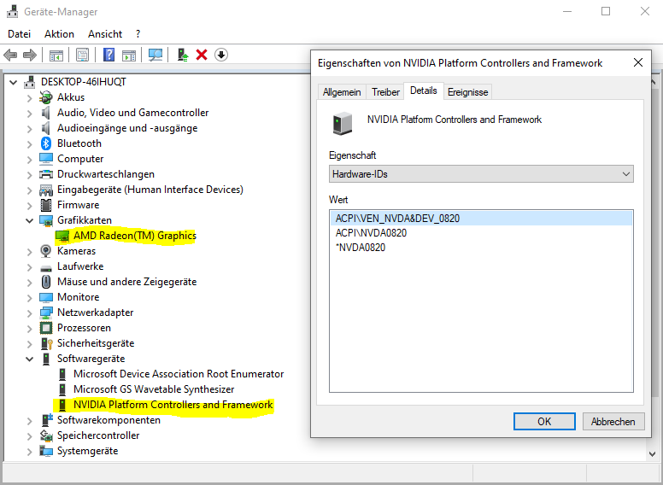Click the Bluetooth category icon
663x485 pixels.
tap(46, 143)
